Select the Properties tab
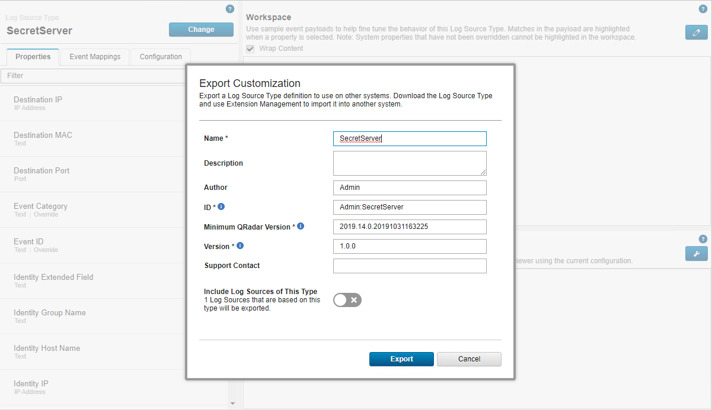Viewport: 712px width, 410px height. point(33,57)
